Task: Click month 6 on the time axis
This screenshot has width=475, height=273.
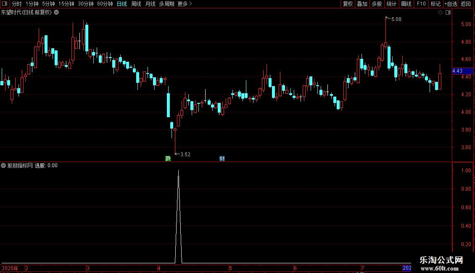Action: (x=295, y=268)
